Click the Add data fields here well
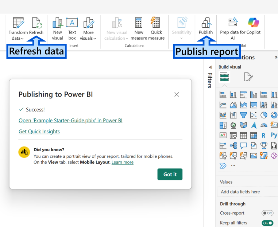The image size is (278, 227). pos(247,192)
